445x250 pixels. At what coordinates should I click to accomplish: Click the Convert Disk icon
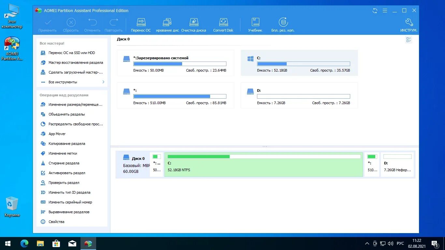click(223, 24)
